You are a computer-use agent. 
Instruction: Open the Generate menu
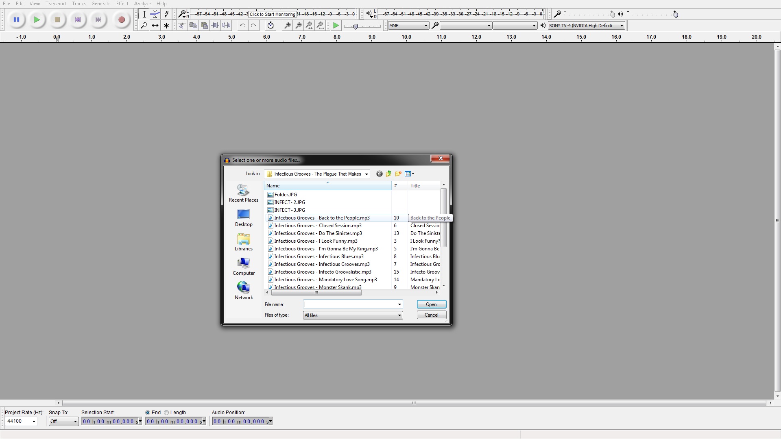[101, 4]
